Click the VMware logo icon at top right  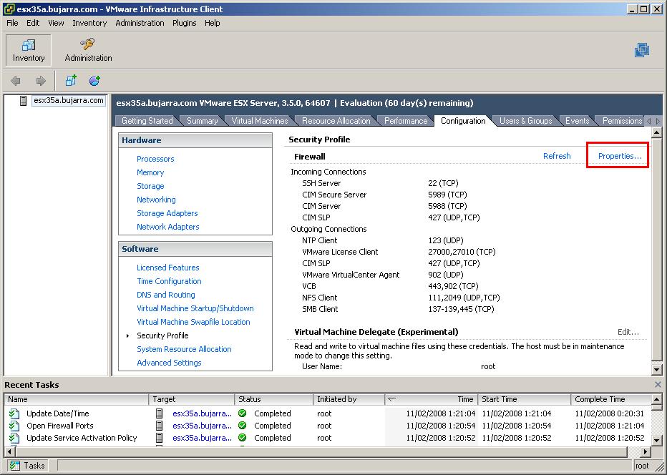(x=642, y=50)
